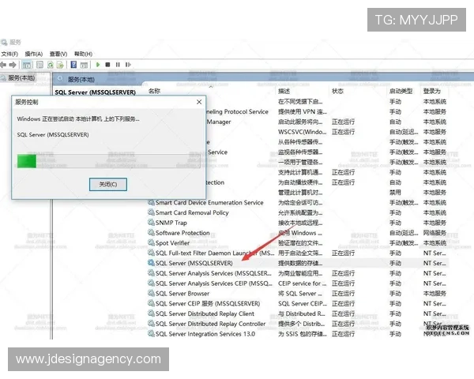Click CEIP service for ... description cell
Screen dimensions: 474x379
[x=303, y=283]
